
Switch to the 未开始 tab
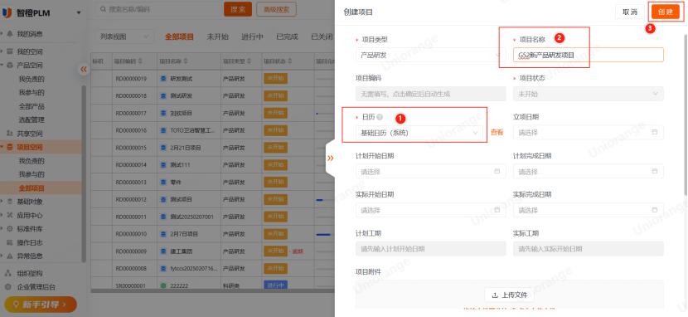click(x=218, y=37)
